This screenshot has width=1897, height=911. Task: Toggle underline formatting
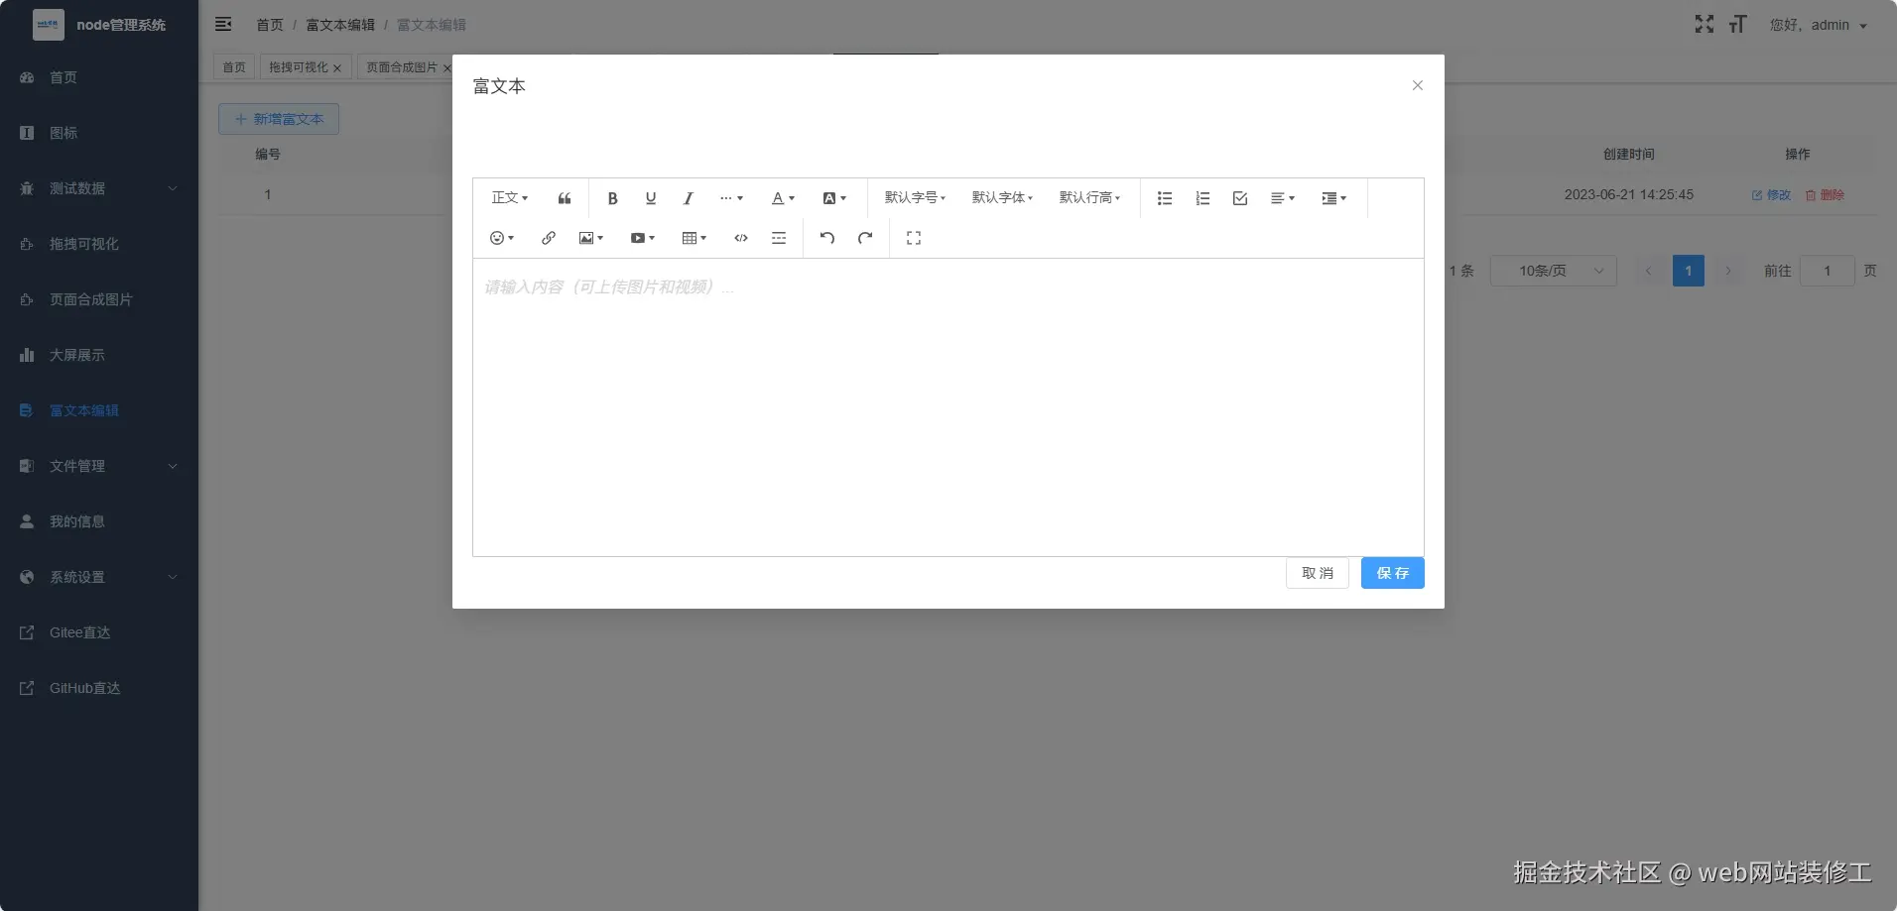point(651,198)
